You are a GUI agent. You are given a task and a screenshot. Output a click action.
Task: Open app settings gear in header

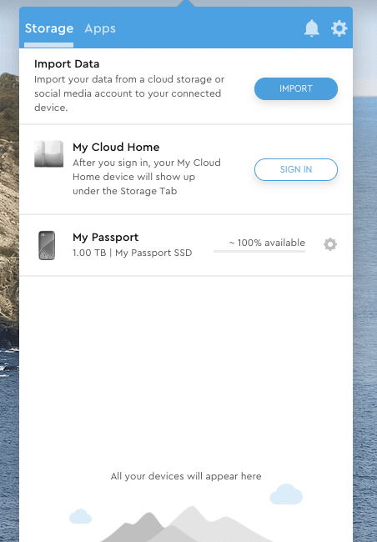point(339,28)
